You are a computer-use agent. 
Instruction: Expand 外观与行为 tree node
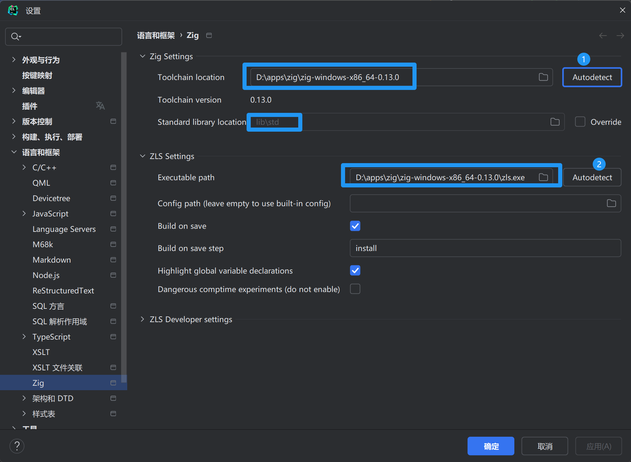click(x=14, y=60)
